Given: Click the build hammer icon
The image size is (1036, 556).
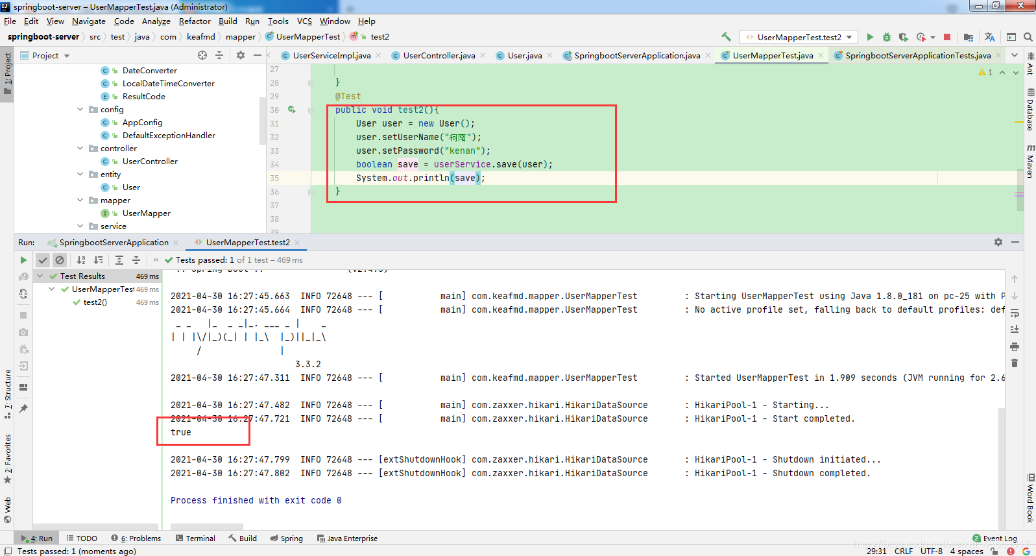Looking at the screenshot, I should [726, 37].
